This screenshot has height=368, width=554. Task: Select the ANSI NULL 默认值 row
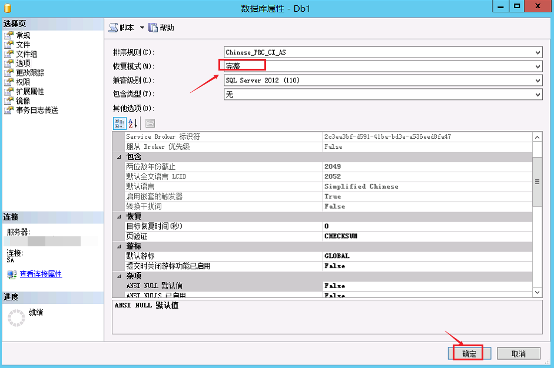pyautogui.click(x=329, y=286)
